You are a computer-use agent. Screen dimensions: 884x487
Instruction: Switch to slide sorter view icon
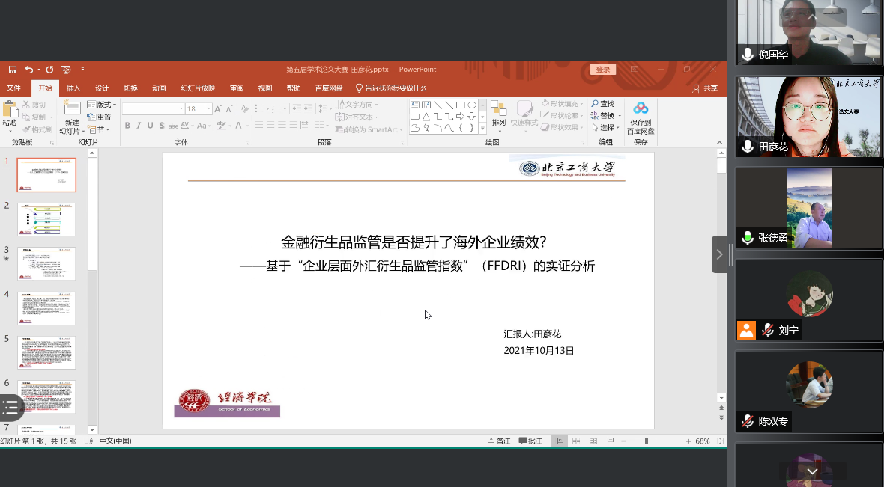click(576, 441)
